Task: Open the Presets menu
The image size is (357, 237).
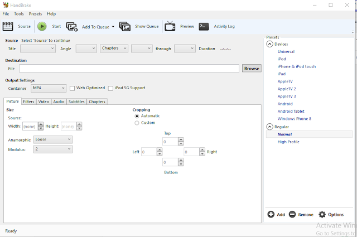Action: pos(35,14)
